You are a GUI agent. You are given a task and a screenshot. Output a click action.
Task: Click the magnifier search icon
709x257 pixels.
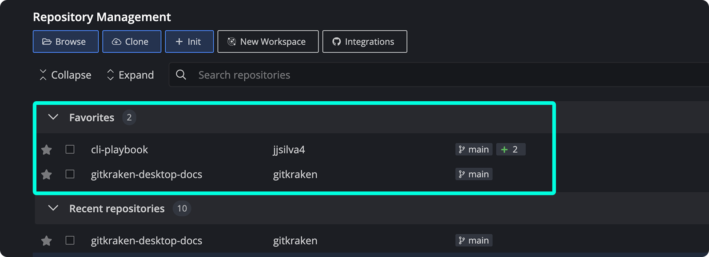pyautogui.click(x=181, y=75)
